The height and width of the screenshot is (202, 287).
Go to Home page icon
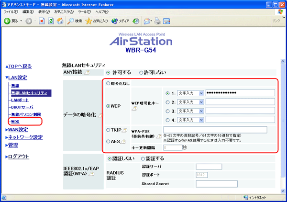click(60, 21)
